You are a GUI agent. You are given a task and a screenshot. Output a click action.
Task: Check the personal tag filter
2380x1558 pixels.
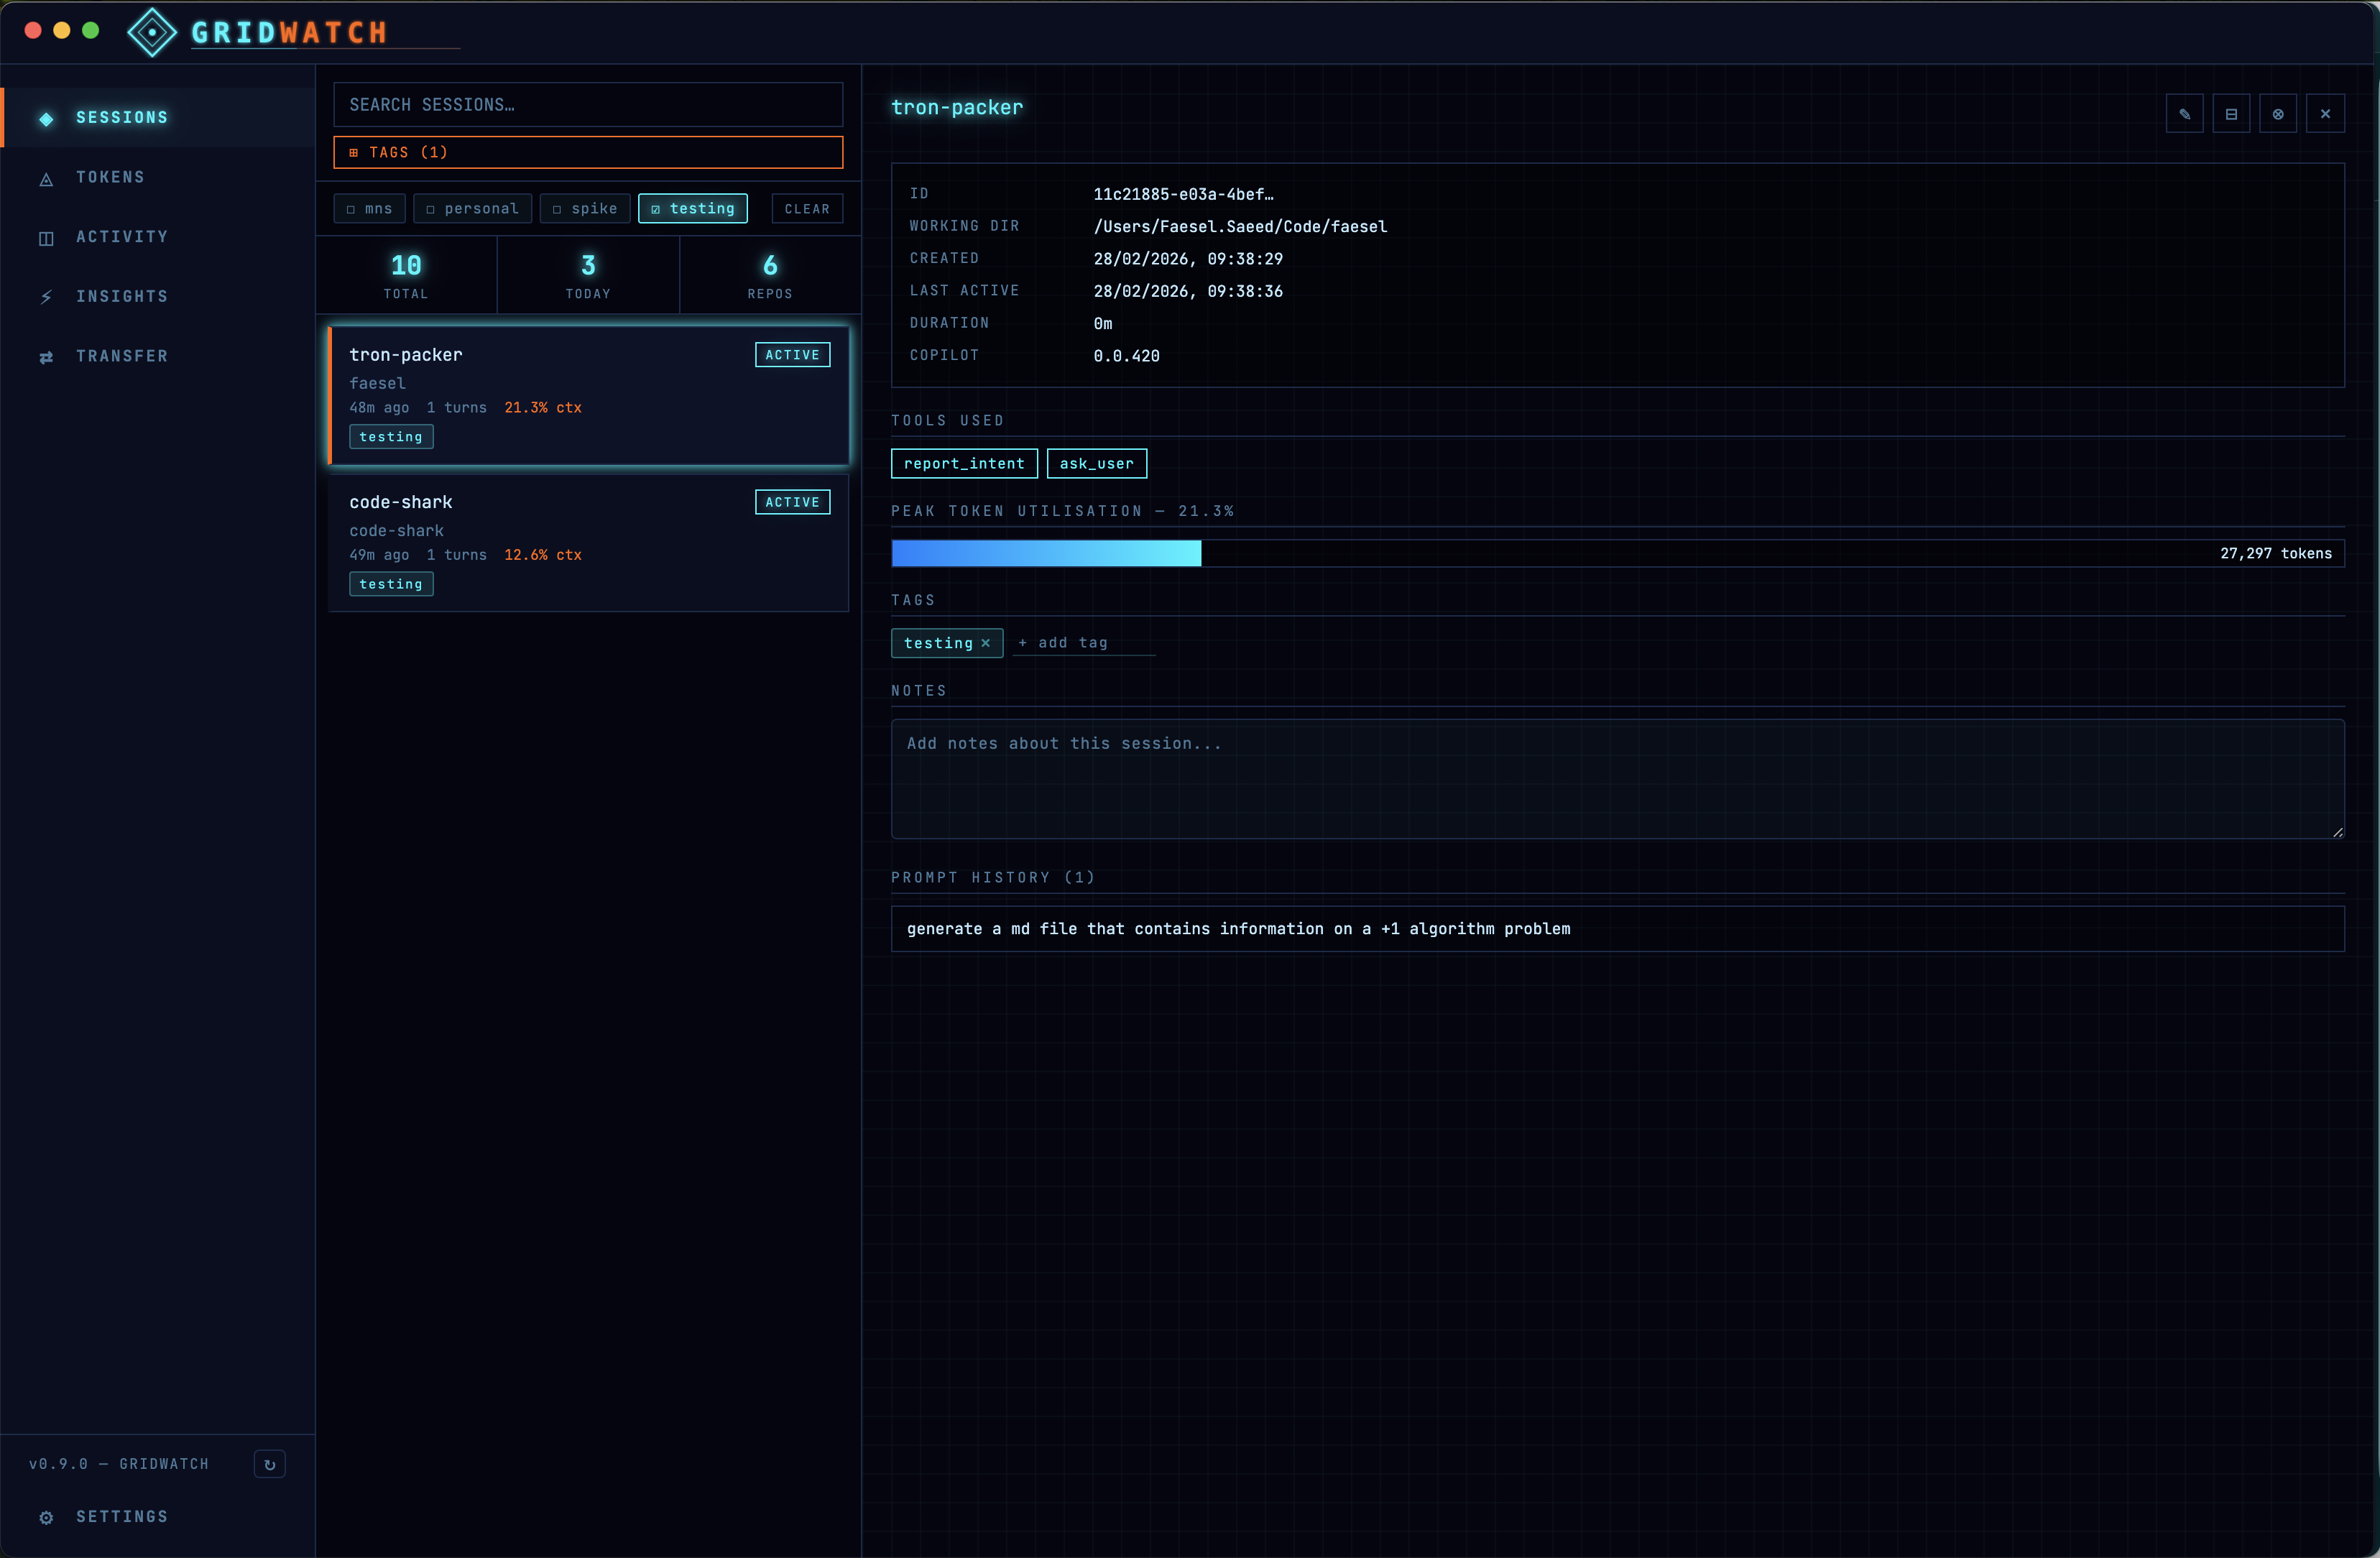(472, 208)
